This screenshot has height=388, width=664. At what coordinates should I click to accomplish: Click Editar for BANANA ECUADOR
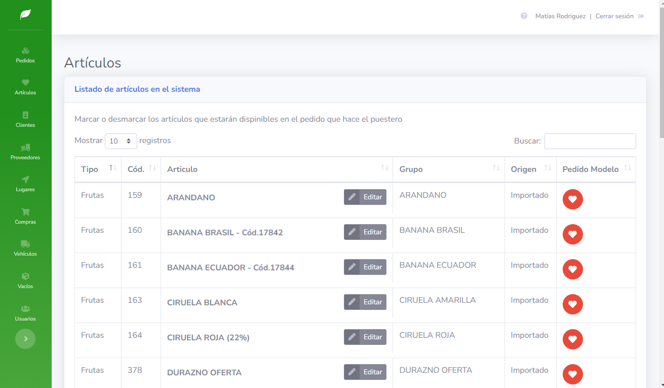365,267
